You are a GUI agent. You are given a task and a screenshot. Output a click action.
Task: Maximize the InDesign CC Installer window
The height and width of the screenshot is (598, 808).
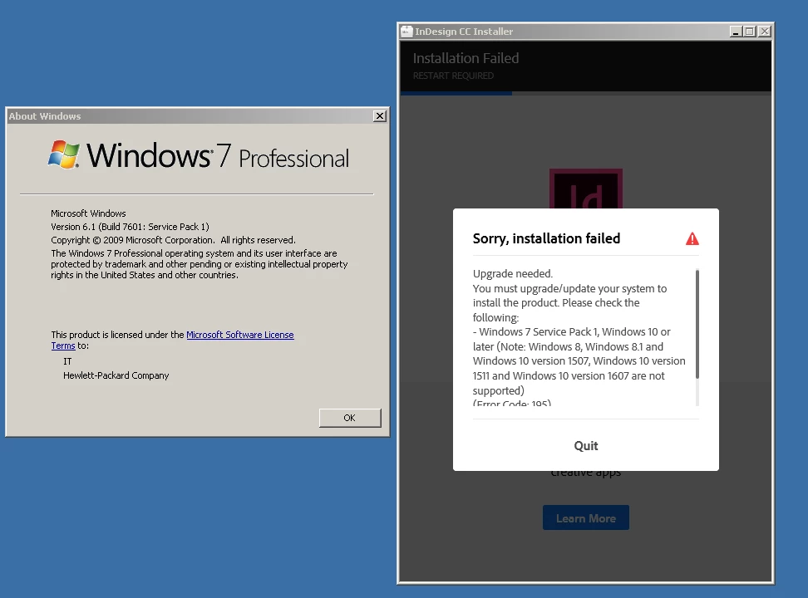point(750,32)
